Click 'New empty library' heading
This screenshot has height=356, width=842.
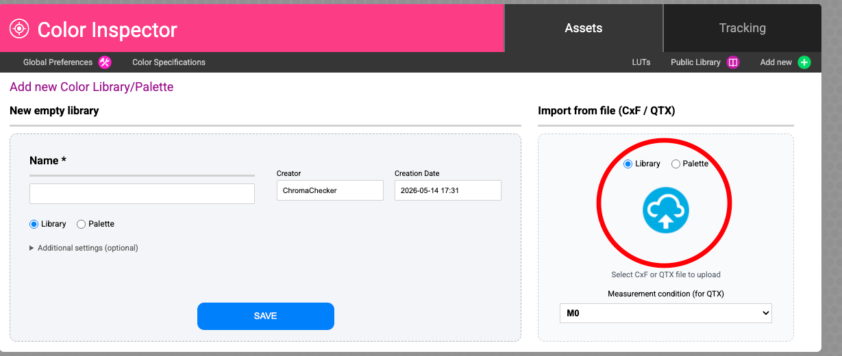54,110
